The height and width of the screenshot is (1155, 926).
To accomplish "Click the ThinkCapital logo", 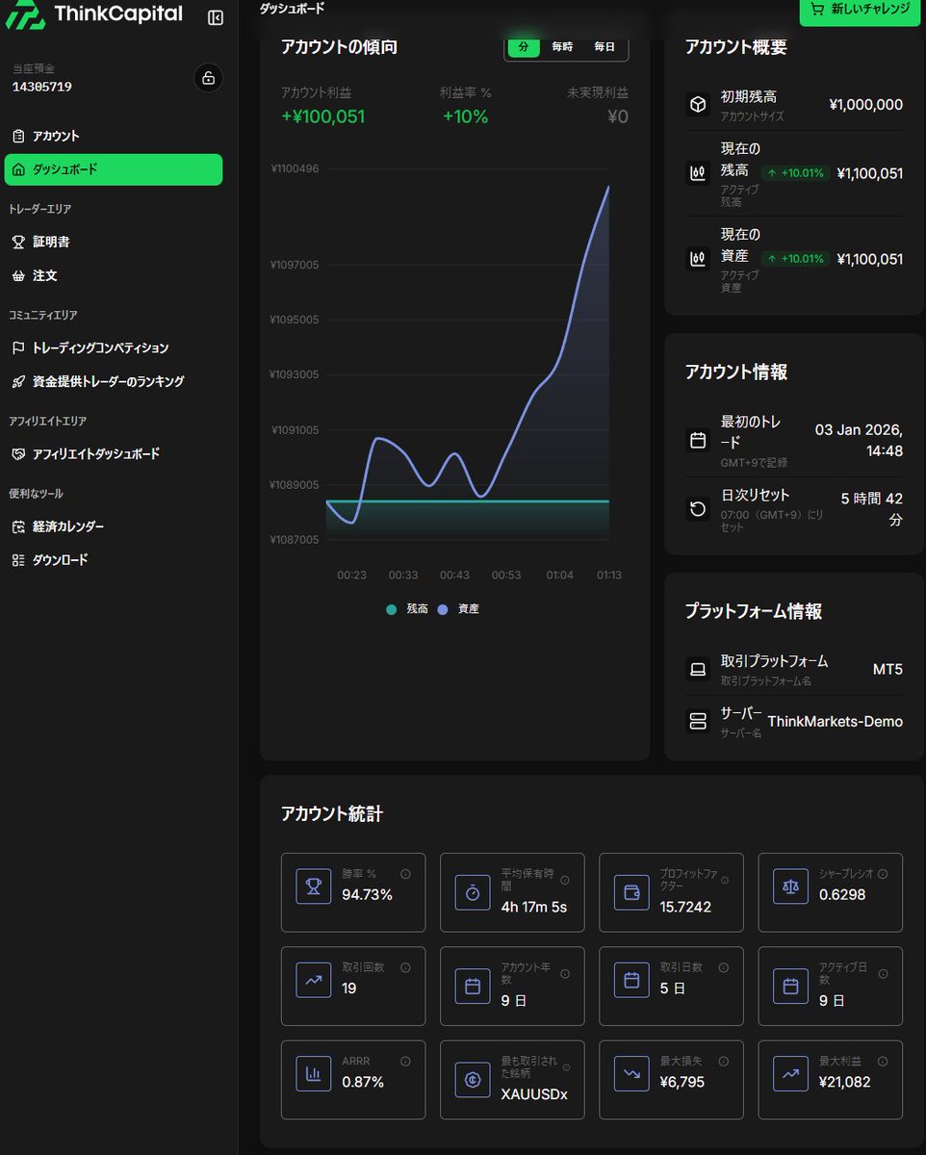I will (93, 14).
